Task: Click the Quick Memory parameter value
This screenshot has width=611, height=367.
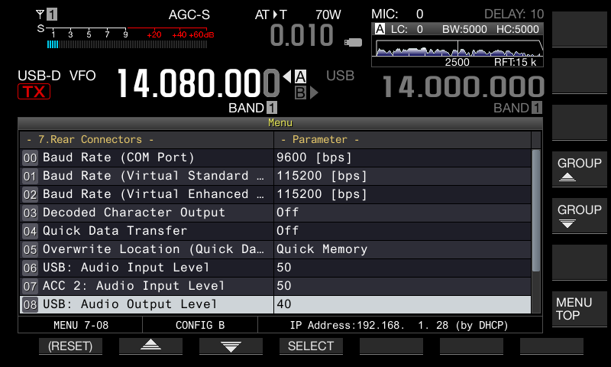Action: tap(322, 249)
